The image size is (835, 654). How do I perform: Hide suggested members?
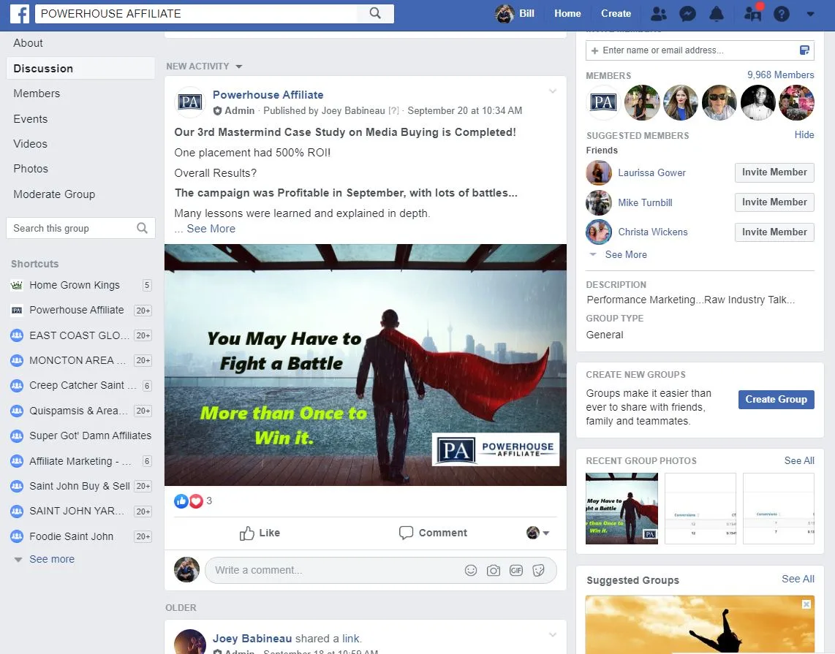pyautogui.click(x=804, y=134)
